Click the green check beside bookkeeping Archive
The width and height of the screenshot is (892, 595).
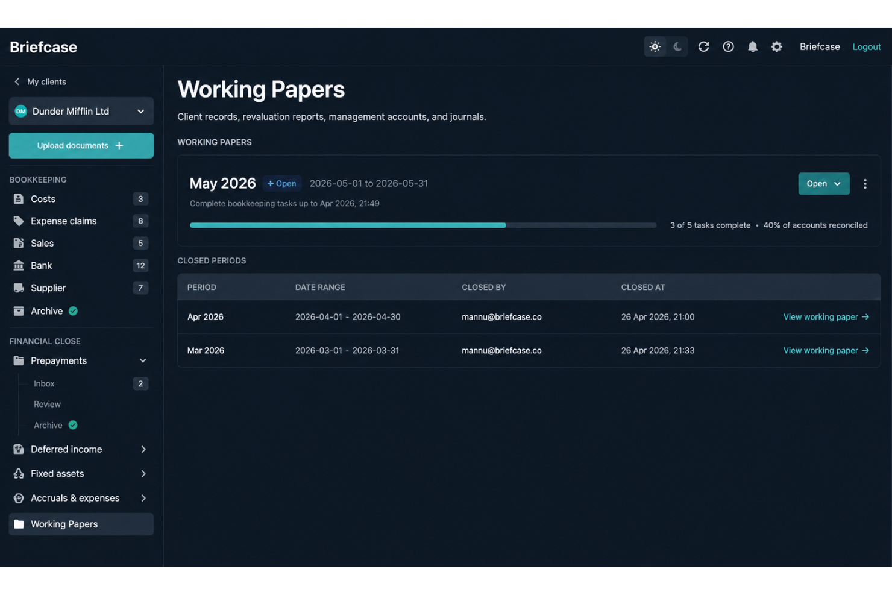73,311
